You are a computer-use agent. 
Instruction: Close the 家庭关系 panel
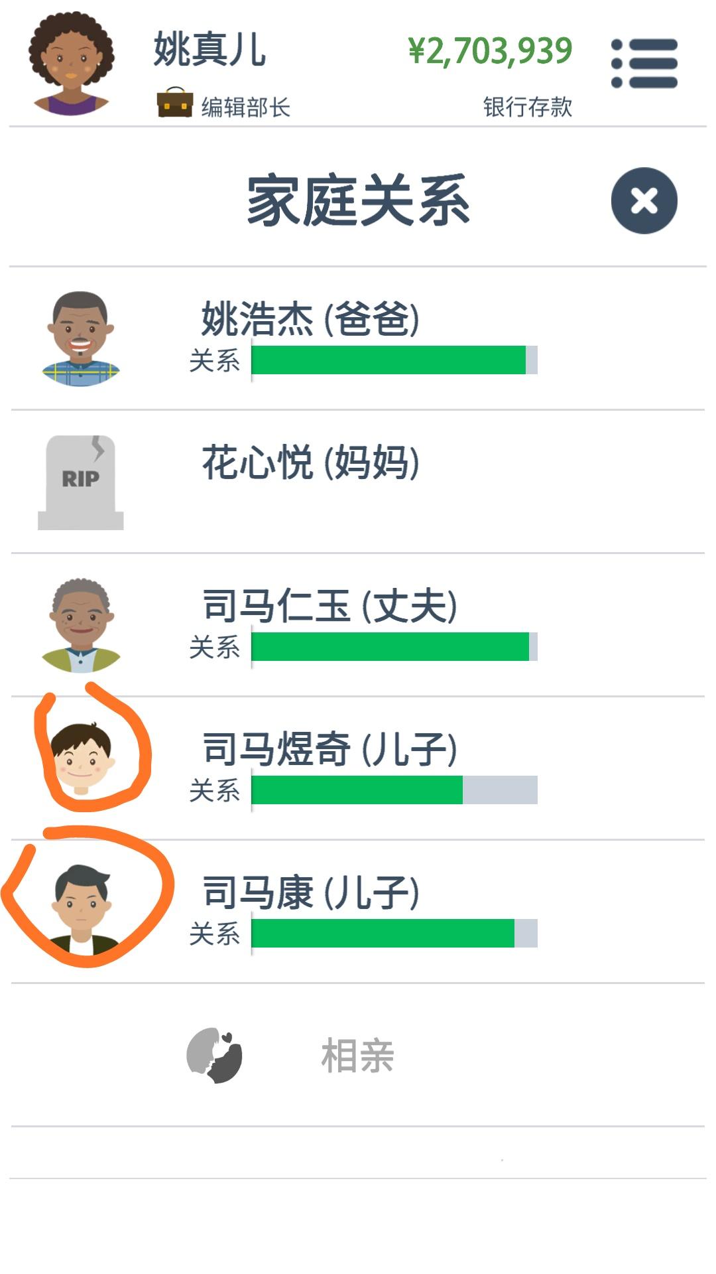point(644,200)
